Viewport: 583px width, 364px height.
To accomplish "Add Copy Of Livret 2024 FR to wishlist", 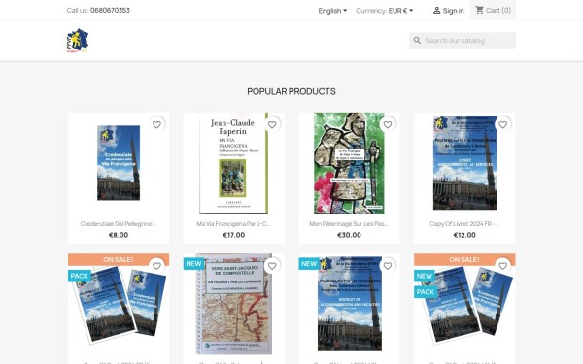I will pos(502,125).
